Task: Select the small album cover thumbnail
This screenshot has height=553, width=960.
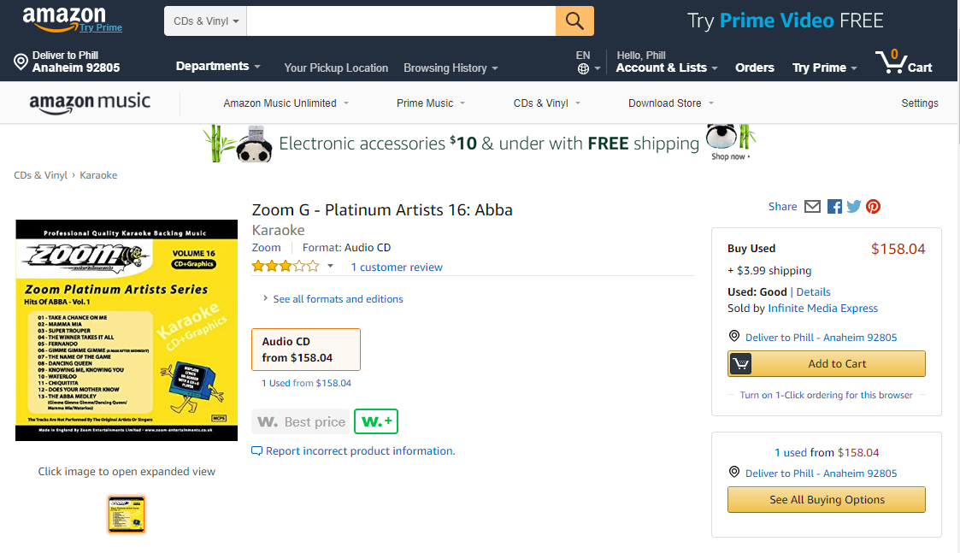Action: click(127, 514)
